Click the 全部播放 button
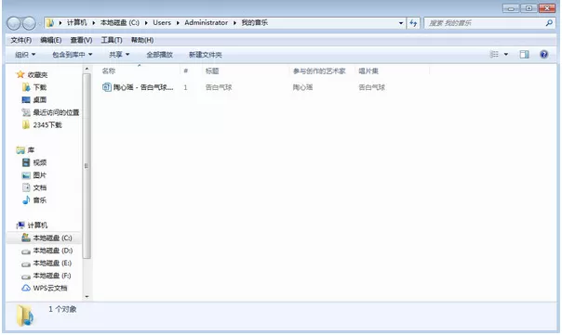 click(x=159, y=55)
